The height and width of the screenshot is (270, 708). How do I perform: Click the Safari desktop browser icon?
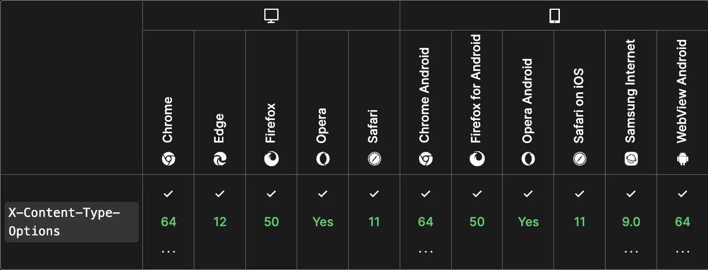tap(374, 159)
